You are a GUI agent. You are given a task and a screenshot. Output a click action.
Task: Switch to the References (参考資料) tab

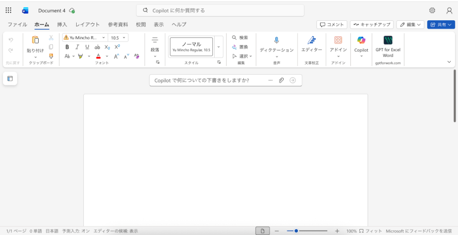(118, 24)
